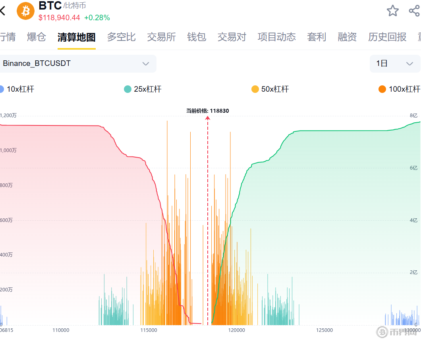Image resolution: width=421 pixels, height=343 pixels.
Task: Toggle the 50x杠杆 legend series
Action: tap(270, 89)
